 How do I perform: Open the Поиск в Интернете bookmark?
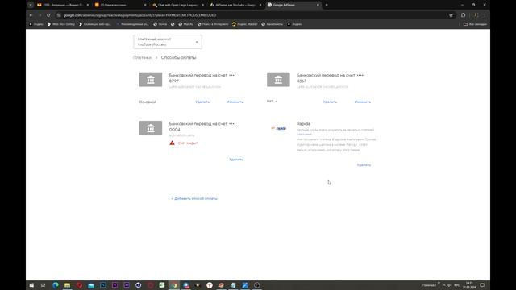click(x=213, y=24)
